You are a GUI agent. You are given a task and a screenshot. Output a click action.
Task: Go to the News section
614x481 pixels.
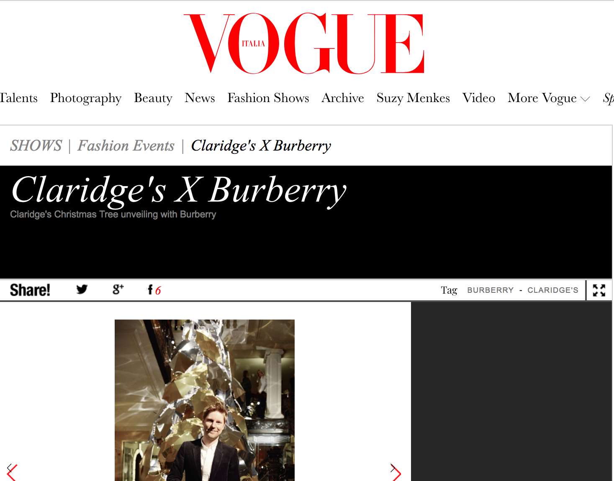(x=200, y=98)
